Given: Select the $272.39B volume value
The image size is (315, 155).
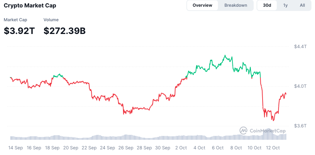Looking at the screenshot, I should click(x=64, y=31).
